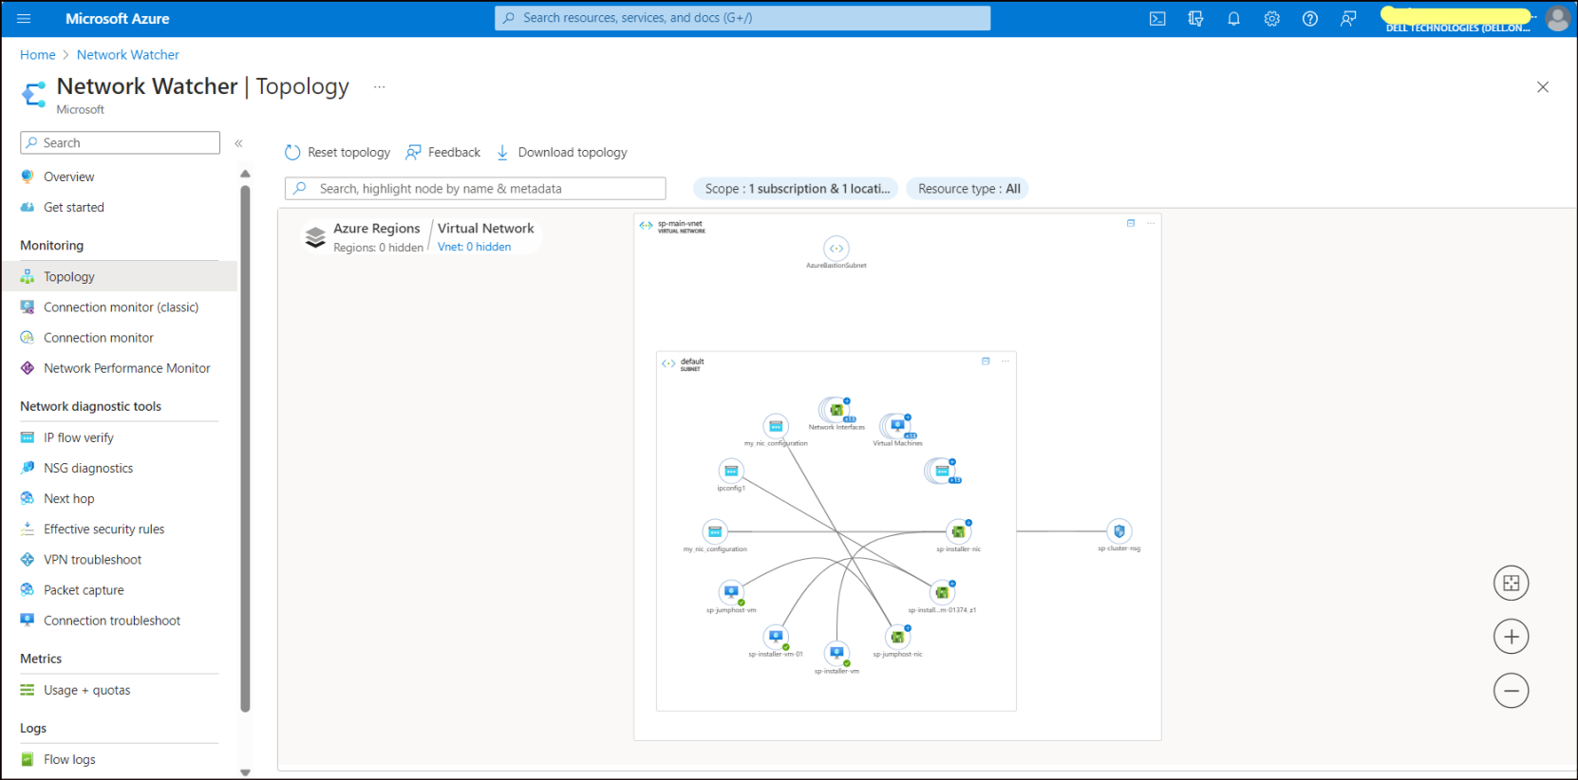Click the unlabeled IP configuration group node
1578x780 pixels.
click(943, 471)
